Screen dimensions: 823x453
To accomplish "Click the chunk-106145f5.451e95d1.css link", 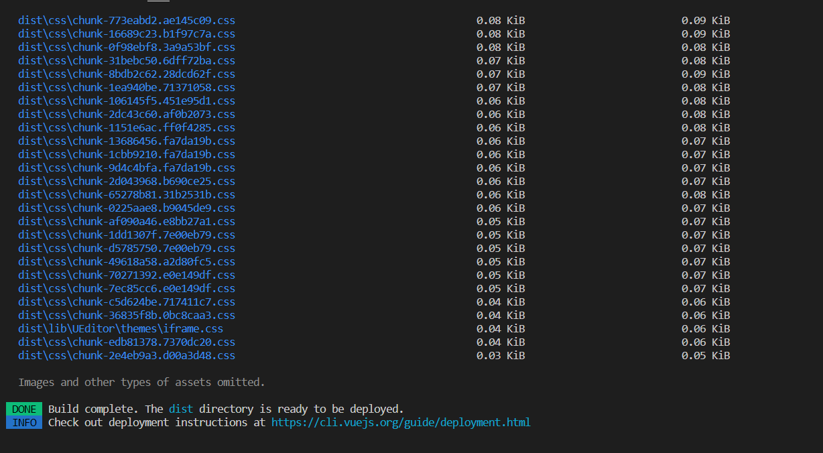I will [127, 101].
